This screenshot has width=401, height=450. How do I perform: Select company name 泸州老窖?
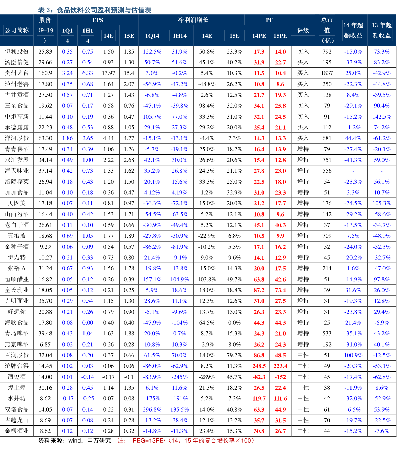point(17,84)
